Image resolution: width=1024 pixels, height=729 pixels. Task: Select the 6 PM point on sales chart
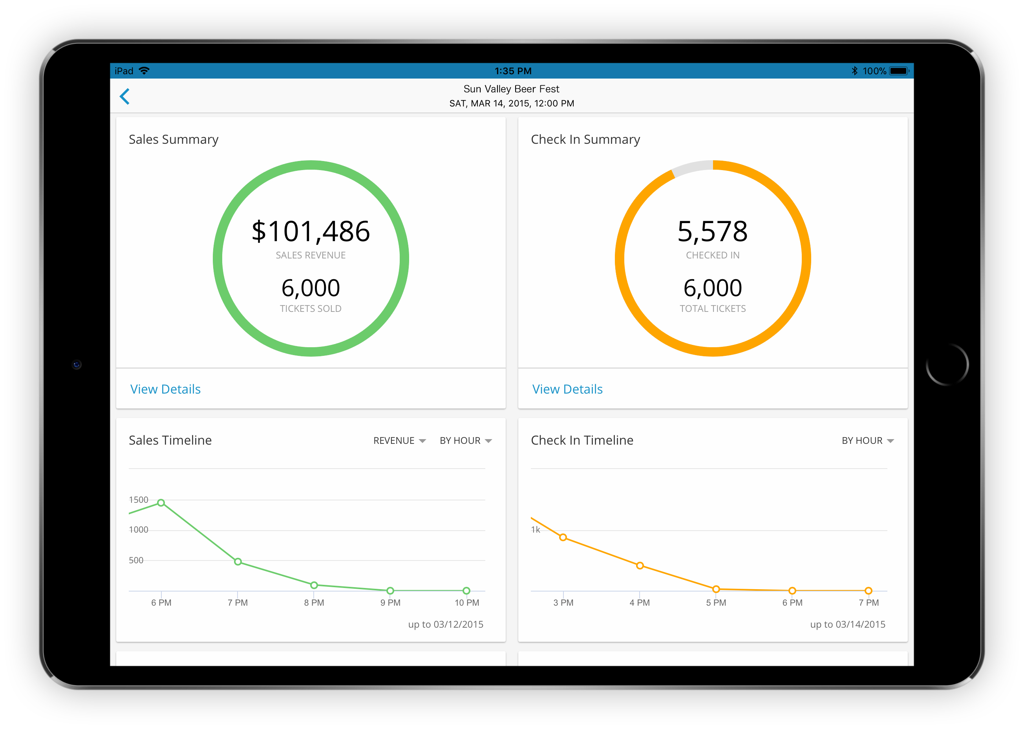[161, 503]
